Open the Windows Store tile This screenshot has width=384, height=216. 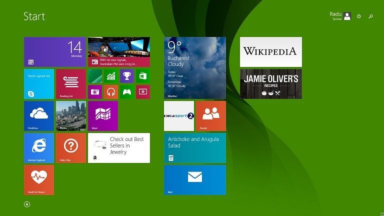(x=143, y=76)
